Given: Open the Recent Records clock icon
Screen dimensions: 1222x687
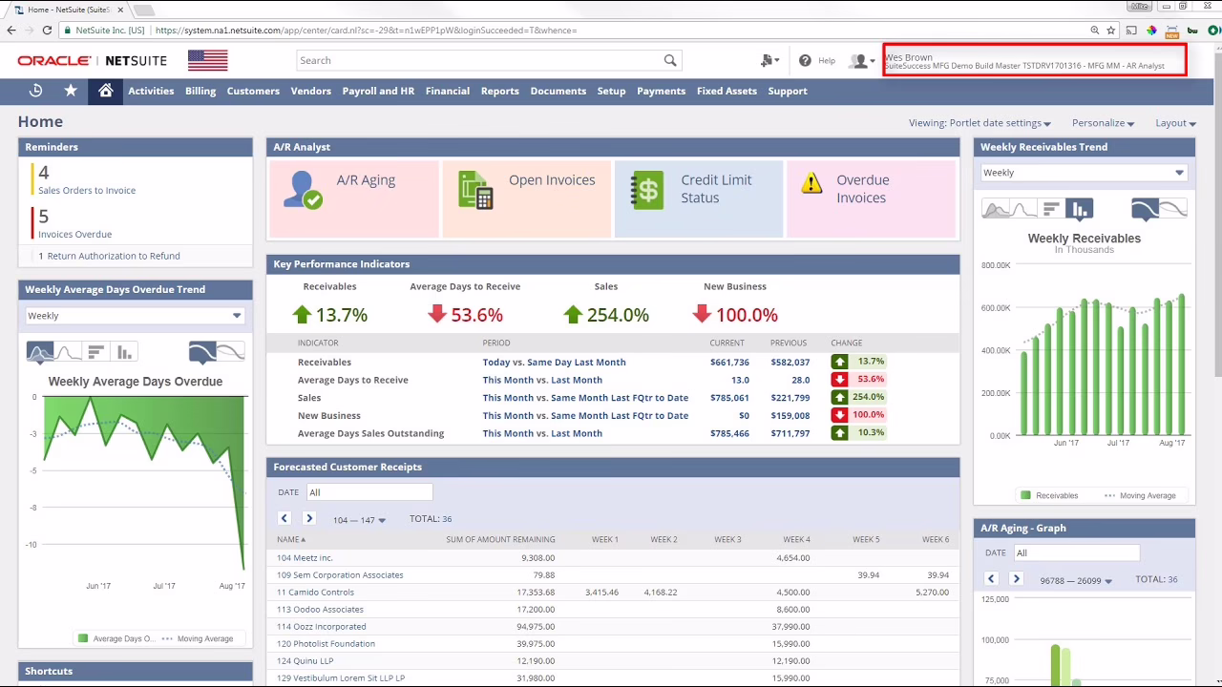Looking at the screenshot, I should (x=35, y=91).
